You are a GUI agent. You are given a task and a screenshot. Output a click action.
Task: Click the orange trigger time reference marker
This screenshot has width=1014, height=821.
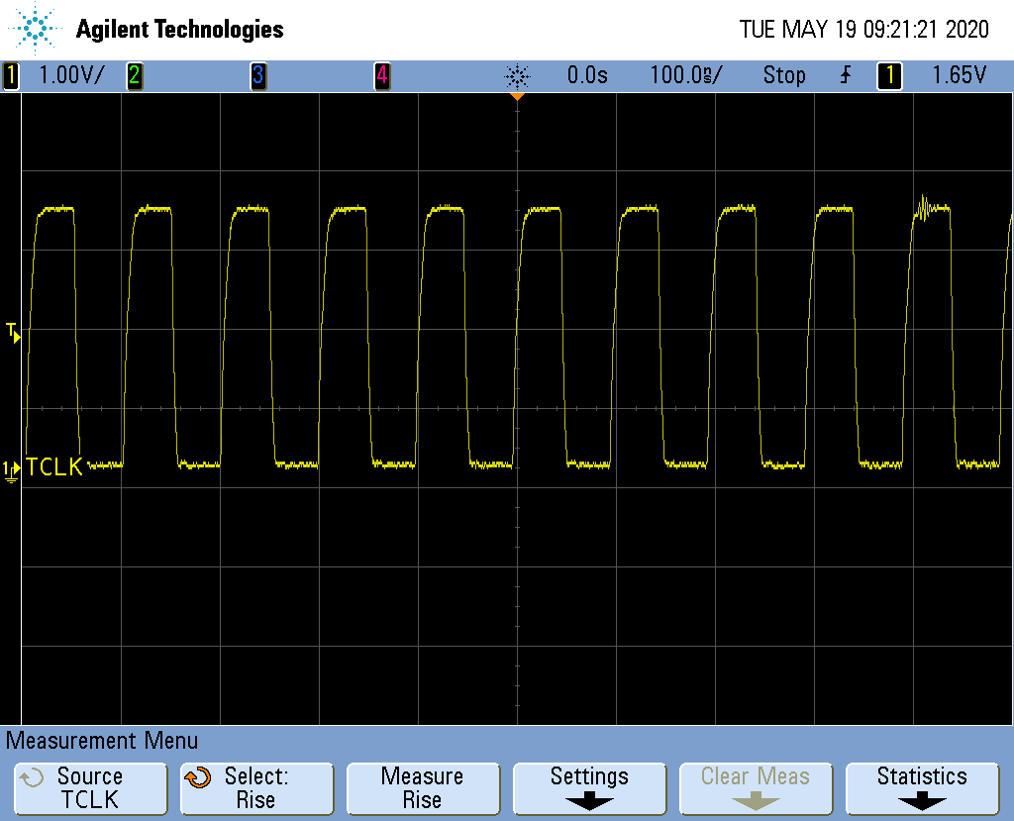tap(517, 96)
